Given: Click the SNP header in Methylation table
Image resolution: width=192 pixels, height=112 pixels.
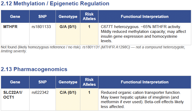Looking at the screenshot, I should pyautogui.click(x=43, y=17).
